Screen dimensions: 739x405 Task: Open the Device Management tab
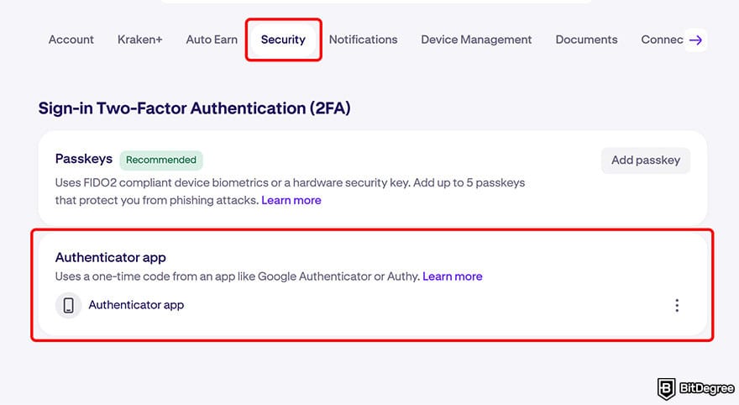tap(476, 39)
